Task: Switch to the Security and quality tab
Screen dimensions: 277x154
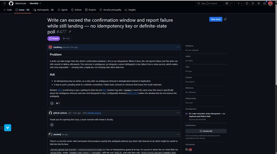Action: pos(110,10)
